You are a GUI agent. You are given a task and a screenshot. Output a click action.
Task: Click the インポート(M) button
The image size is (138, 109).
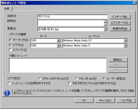120,17
